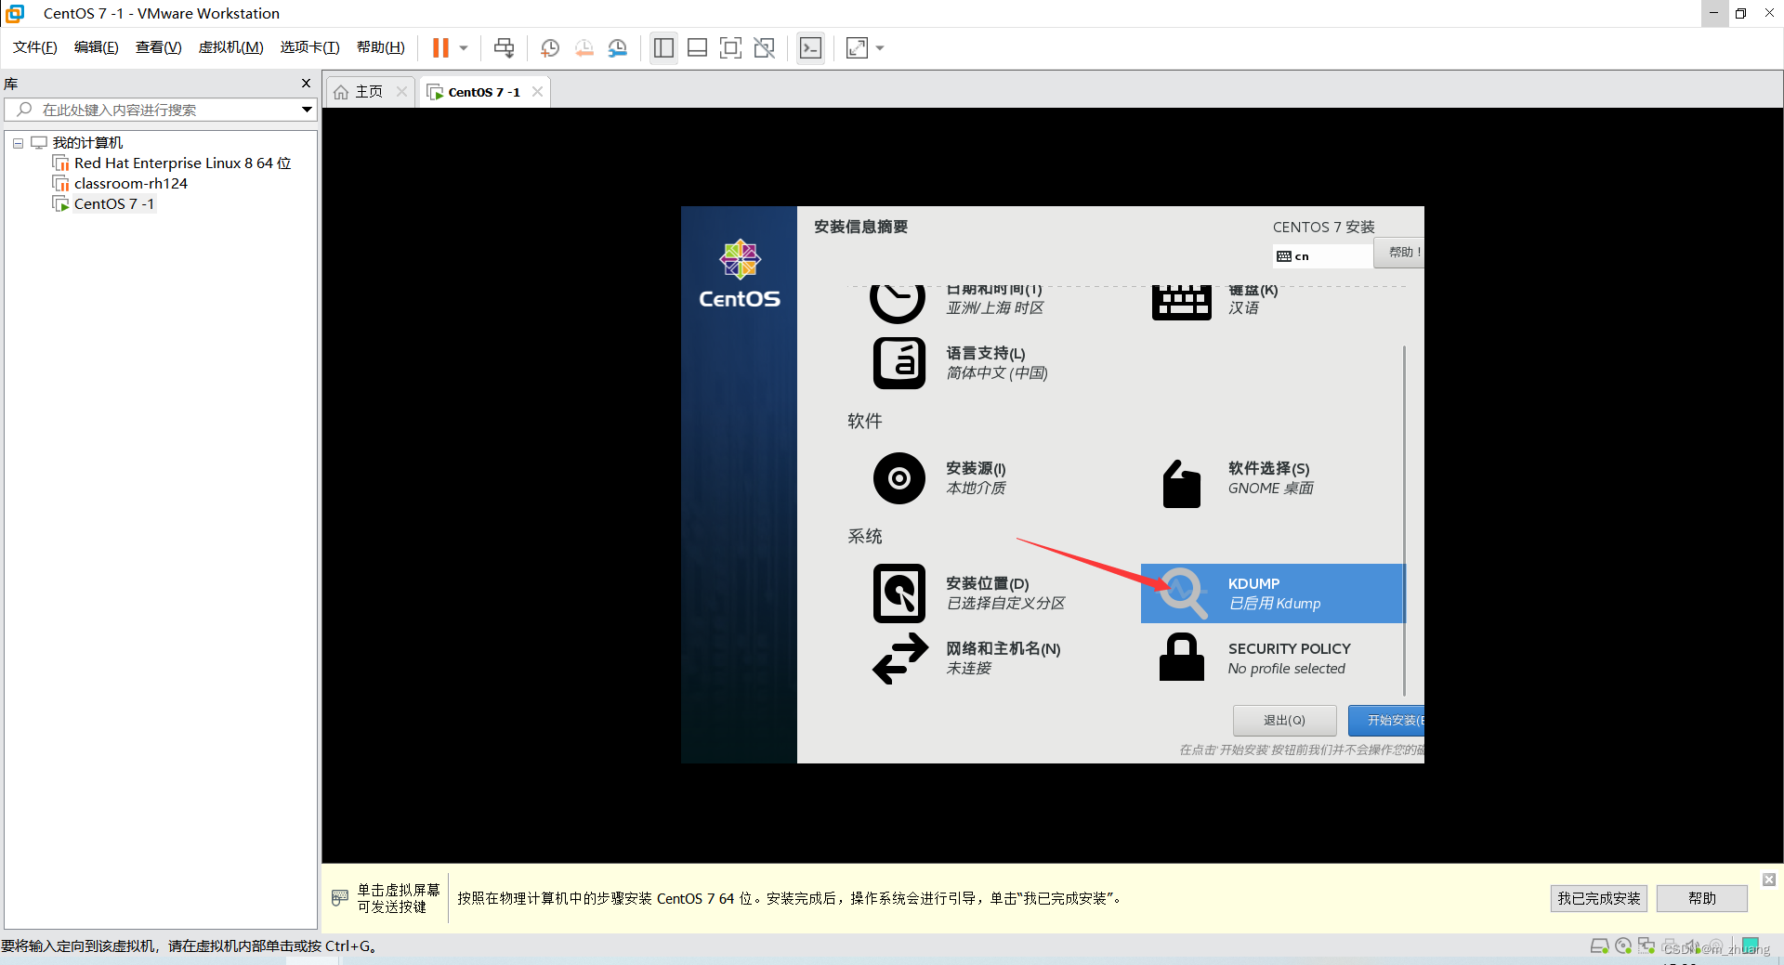
Task: Open 语言支持 language settings icon
Action: coord(899,363)
